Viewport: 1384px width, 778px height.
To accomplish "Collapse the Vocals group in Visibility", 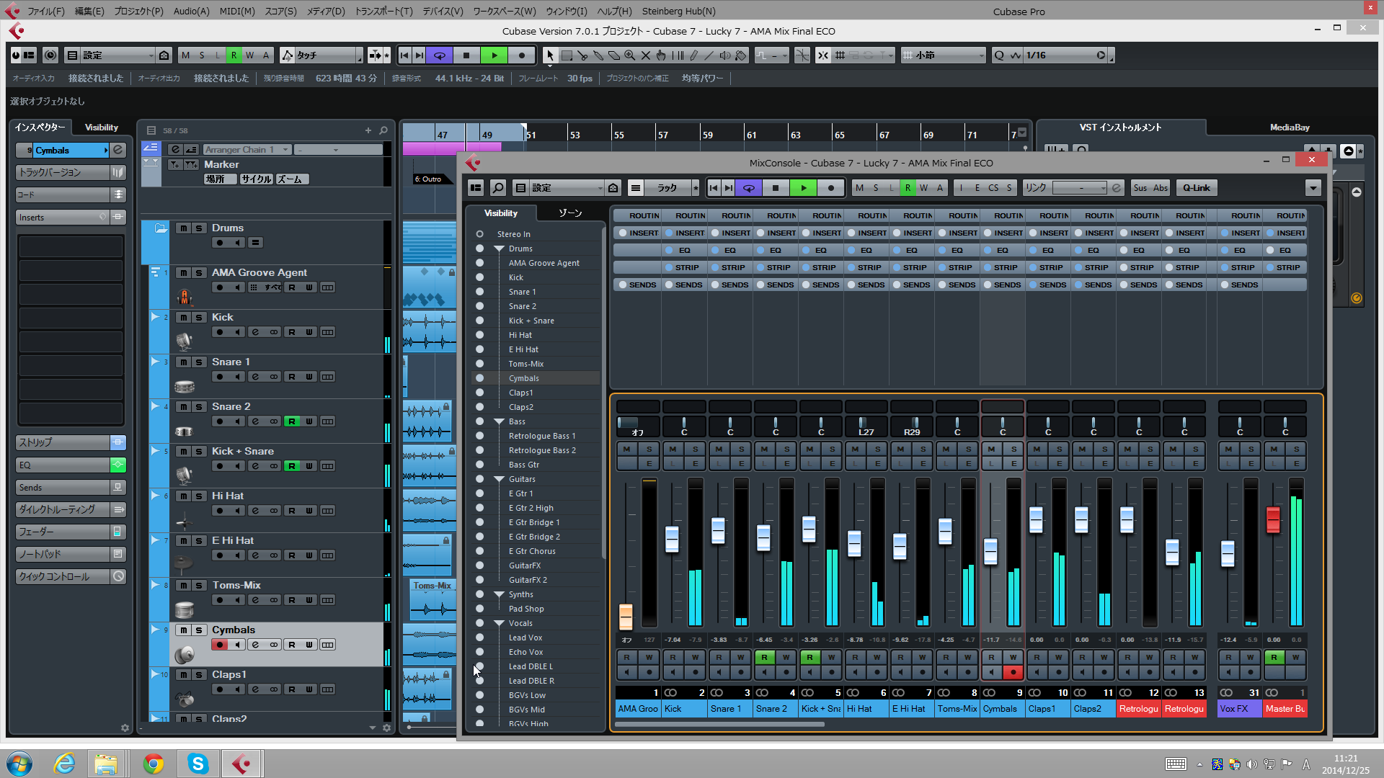I will click(499, 623).
